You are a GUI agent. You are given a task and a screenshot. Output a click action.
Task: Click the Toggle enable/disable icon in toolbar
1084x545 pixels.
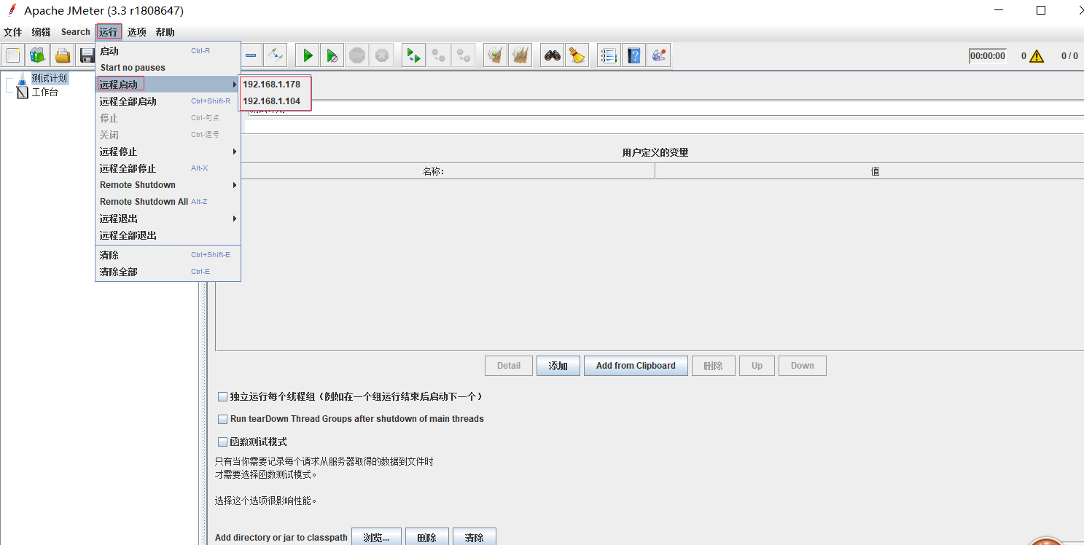coord(275,55)
